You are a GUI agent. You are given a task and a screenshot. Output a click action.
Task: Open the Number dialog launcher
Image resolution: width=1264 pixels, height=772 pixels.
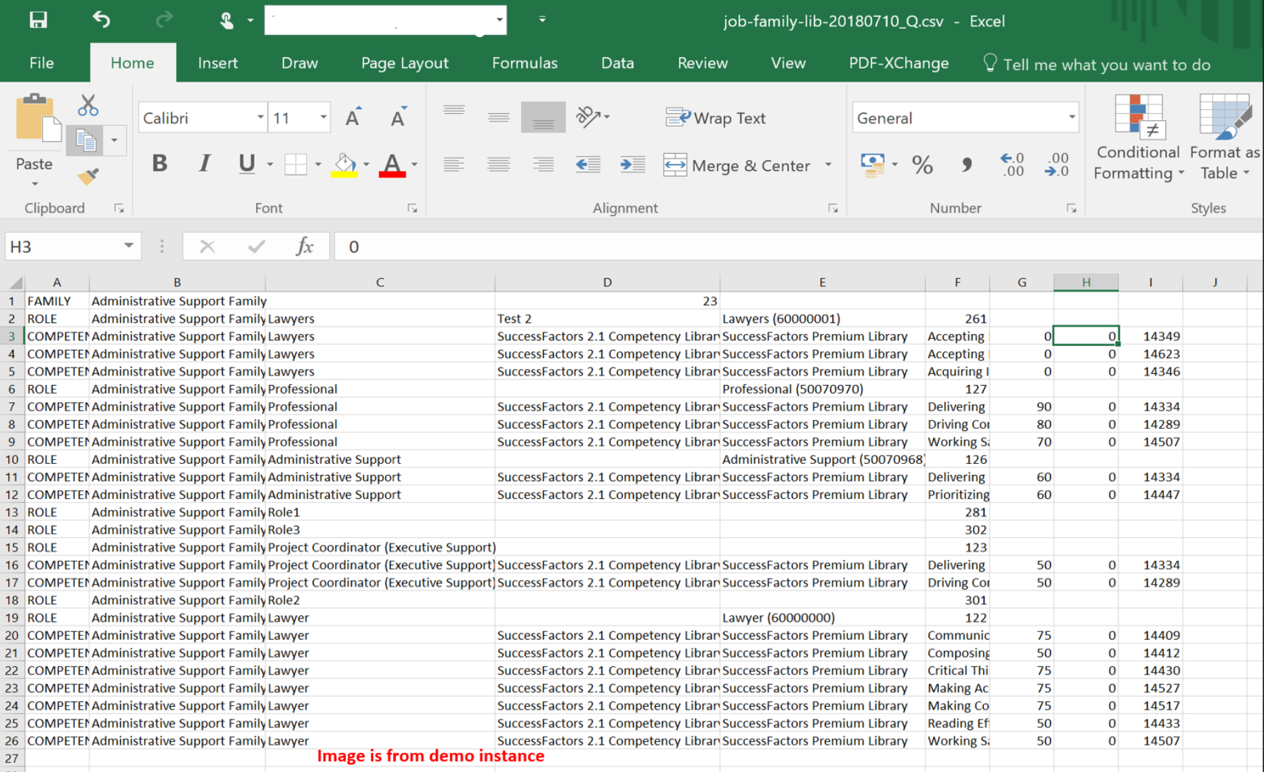pyautogui.click(x=1072, y=209)
